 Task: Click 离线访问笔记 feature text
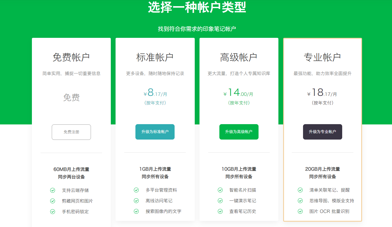(x=159, y=201)
